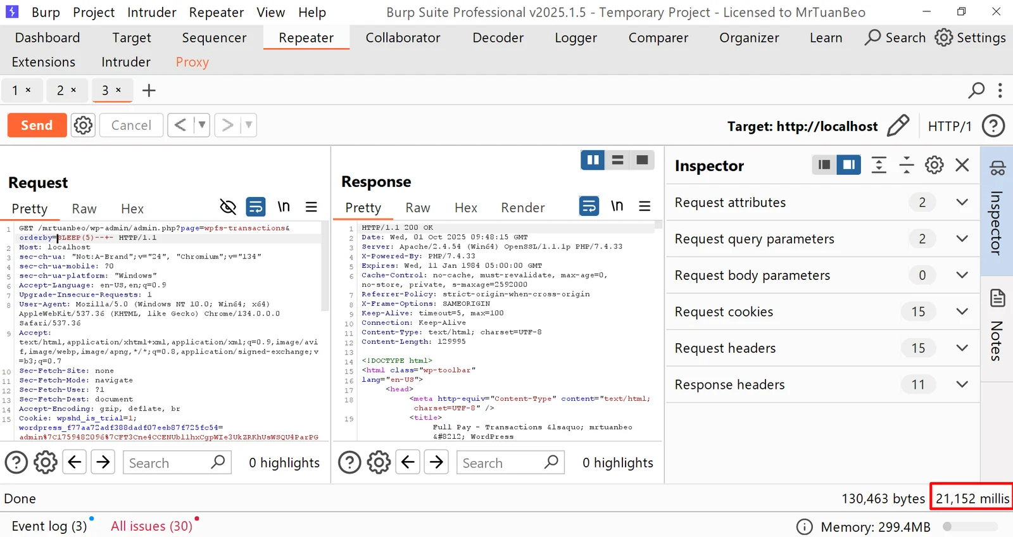Open the Response editor hamburger menu
This screenshot has height=537, width=1013.
point(645,206)
